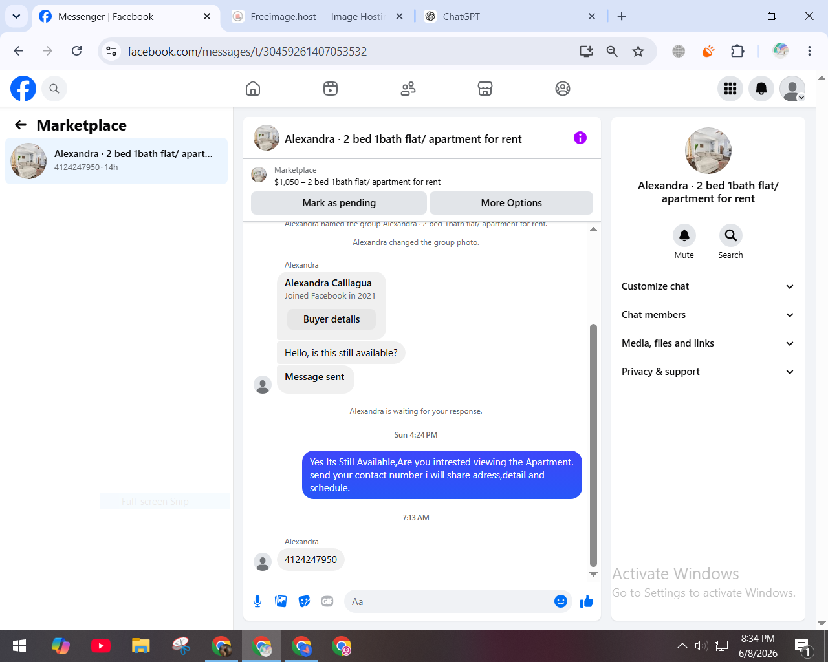Click the chat scroll-down arrow
The height and width of the screenshot is (662, 828).
593,574
